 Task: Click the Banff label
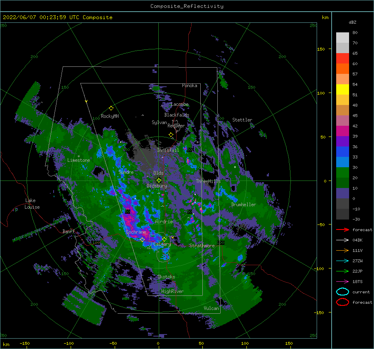[x=69, y=231]
